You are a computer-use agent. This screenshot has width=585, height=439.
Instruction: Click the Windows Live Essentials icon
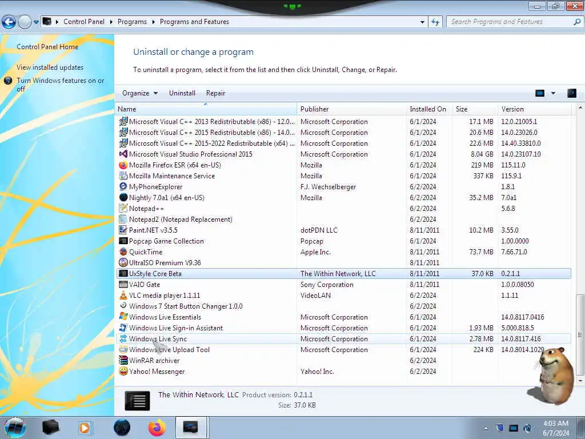pos(123,317)
